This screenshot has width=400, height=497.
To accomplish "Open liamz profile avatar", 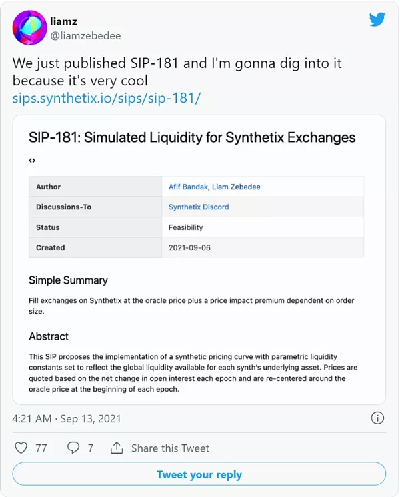I will click(x=30, y=28).
